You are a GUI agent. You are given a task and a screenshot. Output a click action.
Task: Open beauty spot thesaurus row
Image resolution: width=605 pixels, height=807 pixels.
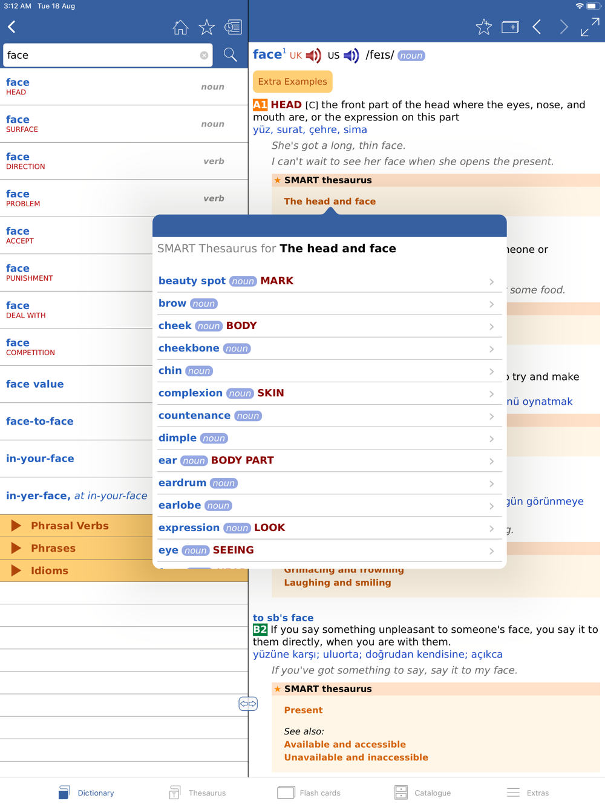(329, 281)
